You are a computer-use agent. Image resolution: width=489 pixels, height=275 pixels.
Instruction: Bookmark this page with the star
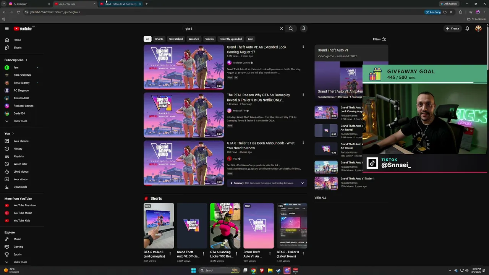[451, 12]
